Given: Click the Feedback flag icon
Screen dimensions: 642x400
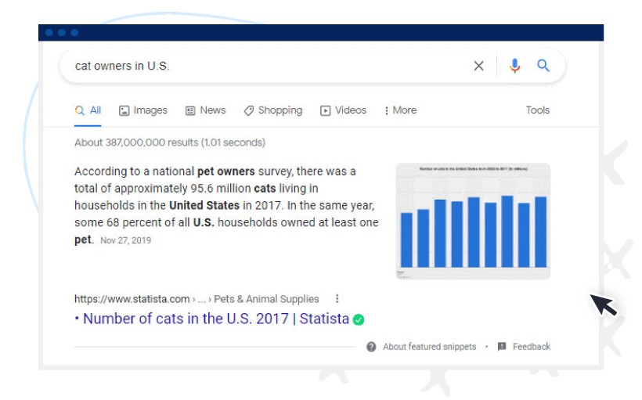Looking at the screenshot, I should [x=502, y=347].
